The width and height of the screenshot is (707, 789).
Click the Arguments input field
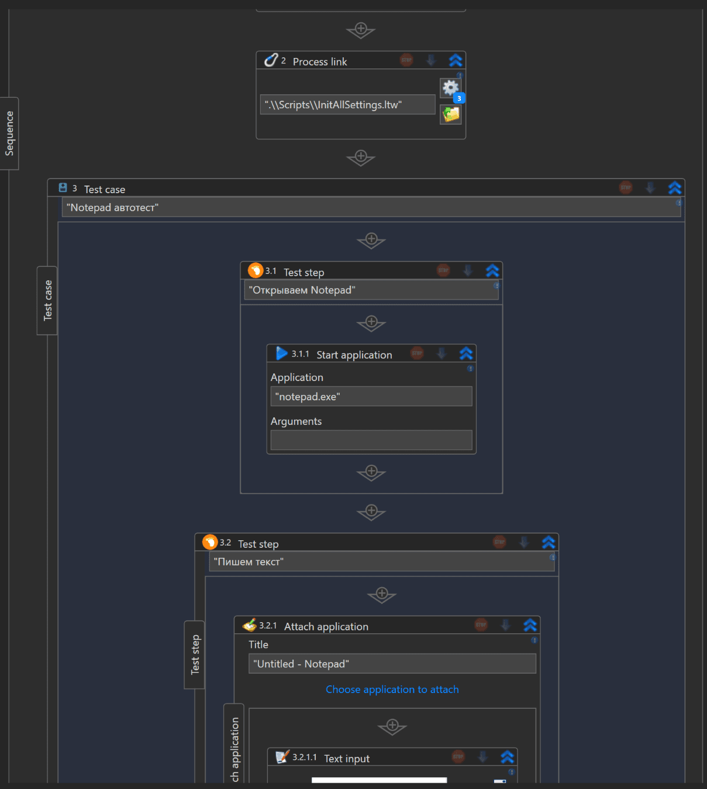click(x=371, y=440)
